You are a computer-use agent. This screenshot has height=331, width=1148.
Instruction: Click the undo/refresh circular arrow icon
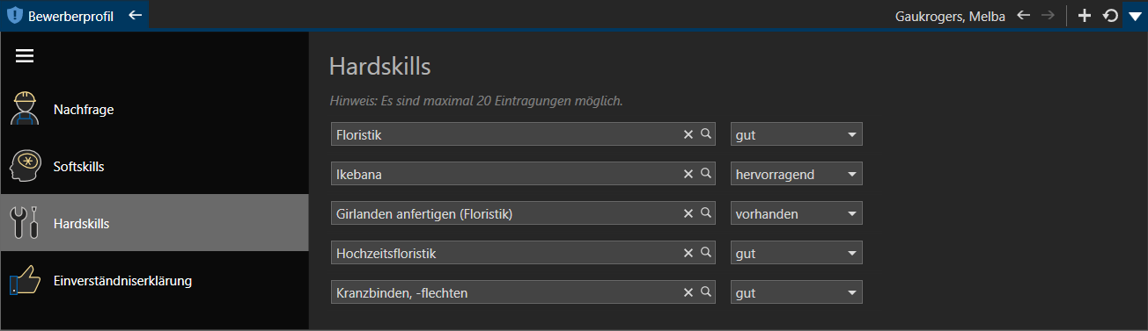tap(1110, 15)
